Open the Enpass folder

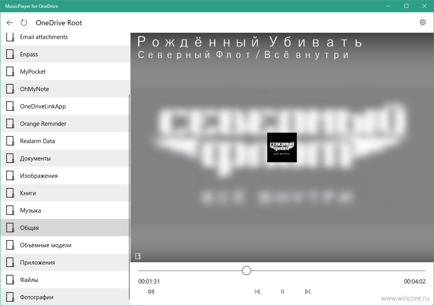click(x=65, y=54)
